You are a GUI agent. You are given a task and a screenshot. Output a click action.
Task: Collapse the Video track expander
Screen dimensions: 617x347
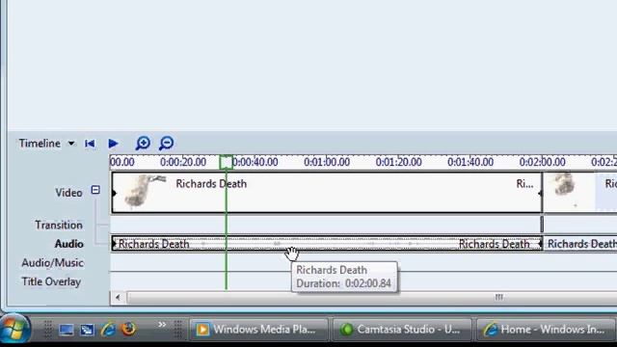(95, 190)
